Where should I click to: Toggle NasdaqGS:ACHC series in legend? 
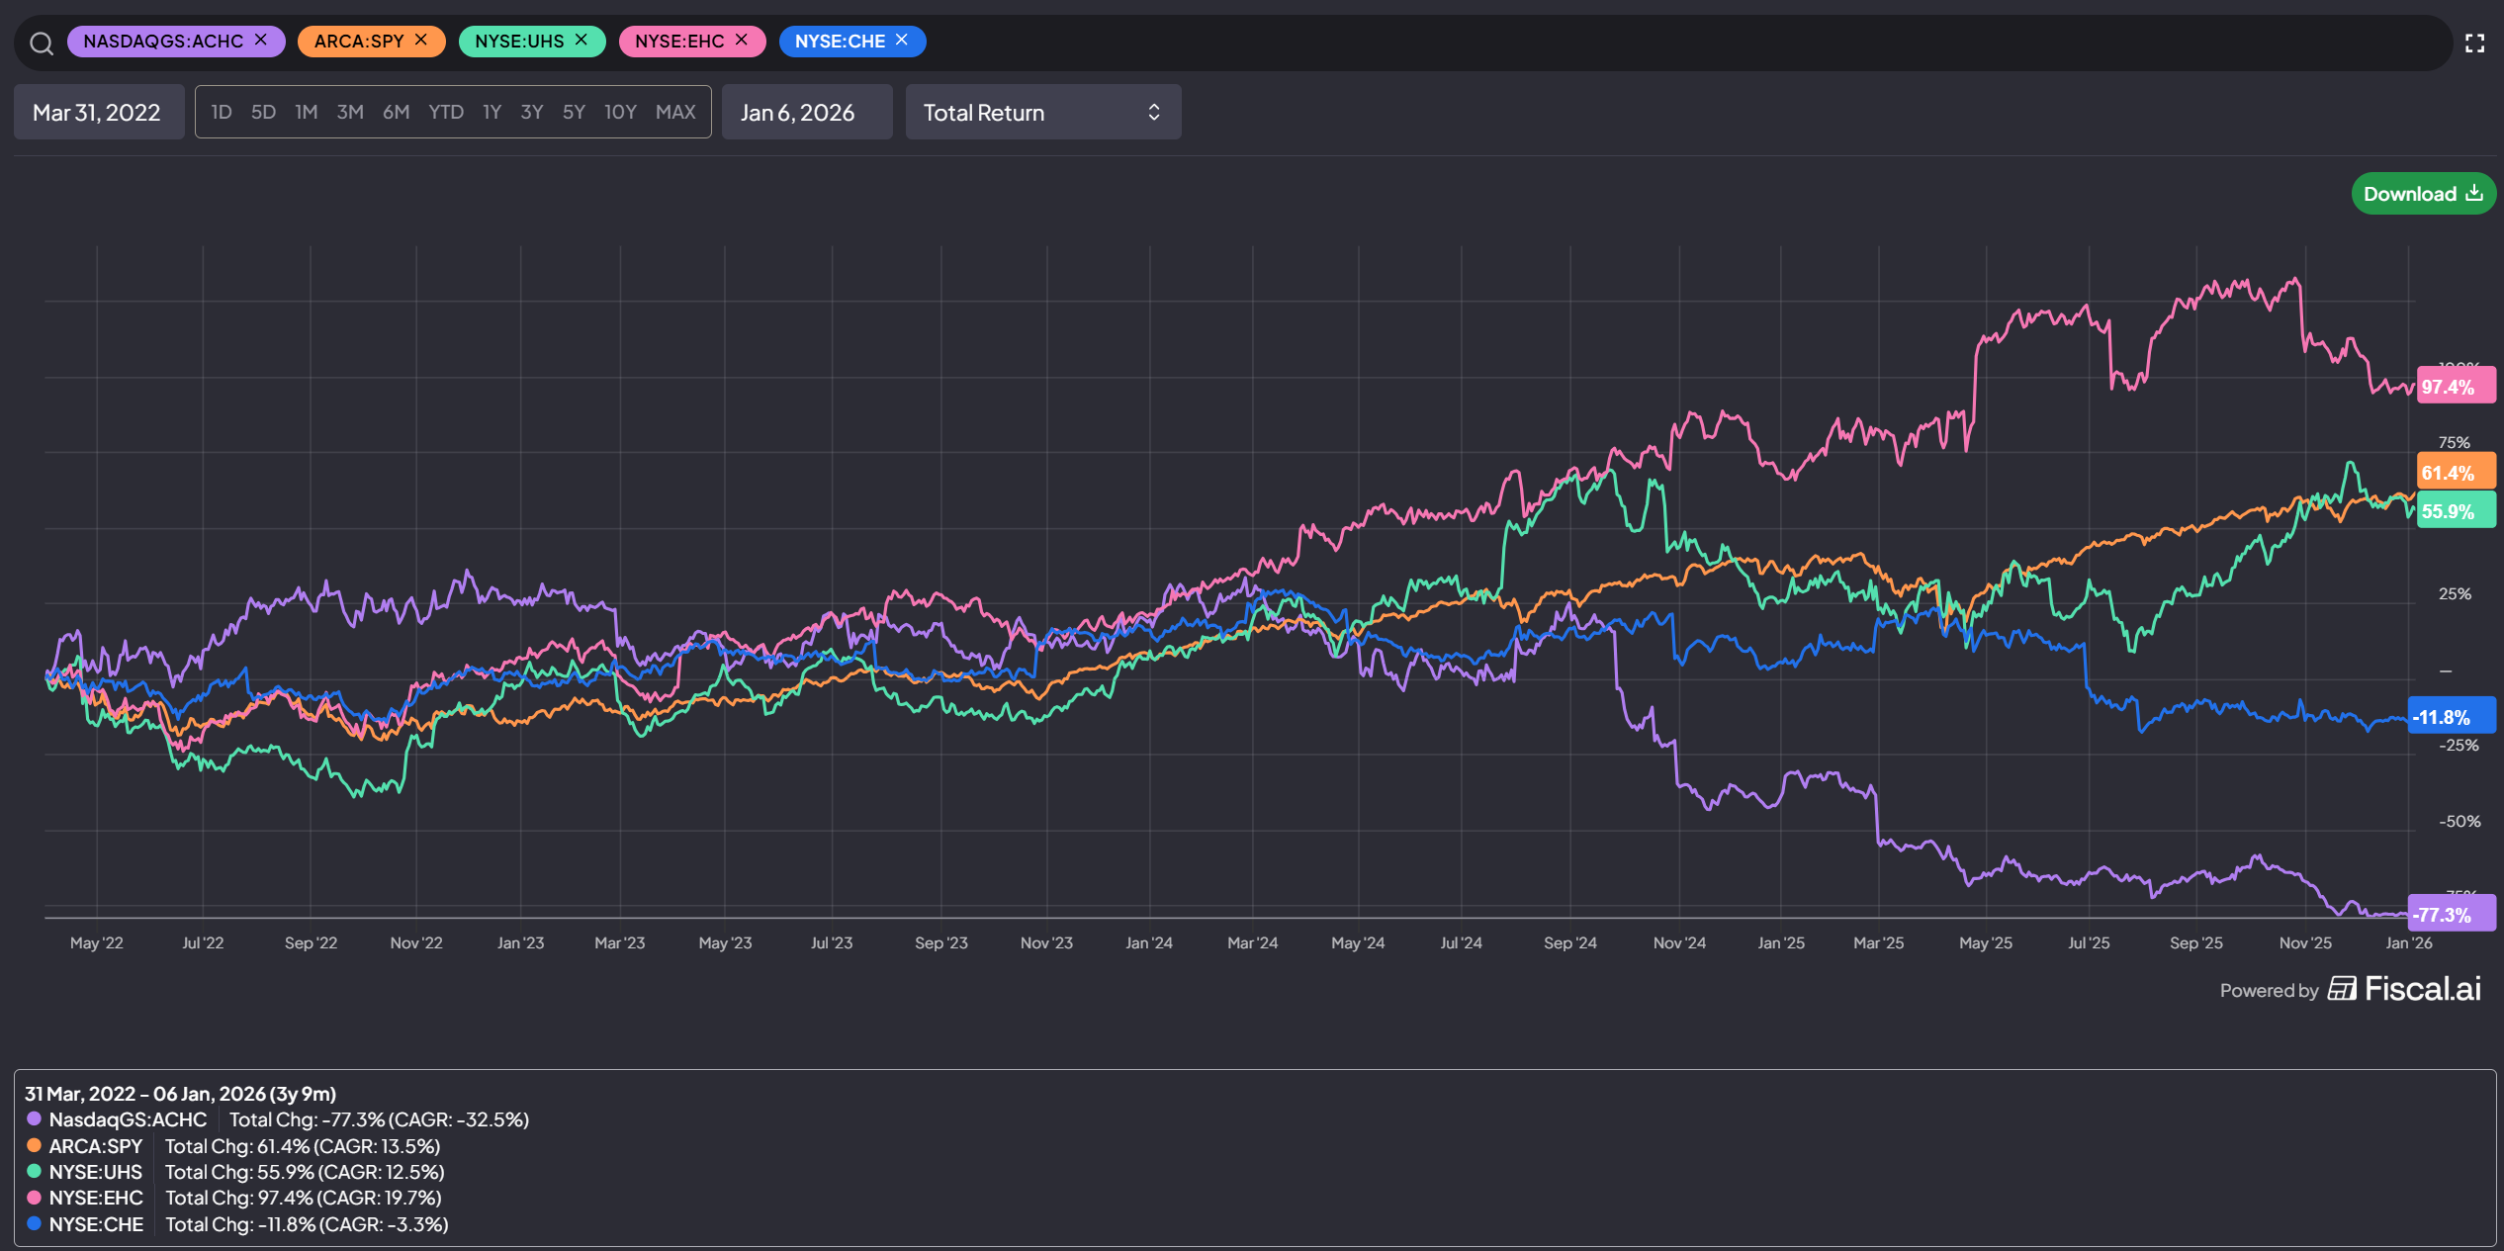(128, 1119)
